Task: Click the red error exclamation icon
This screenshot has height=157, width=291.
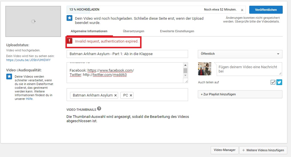Action: (x=70, y=41)
